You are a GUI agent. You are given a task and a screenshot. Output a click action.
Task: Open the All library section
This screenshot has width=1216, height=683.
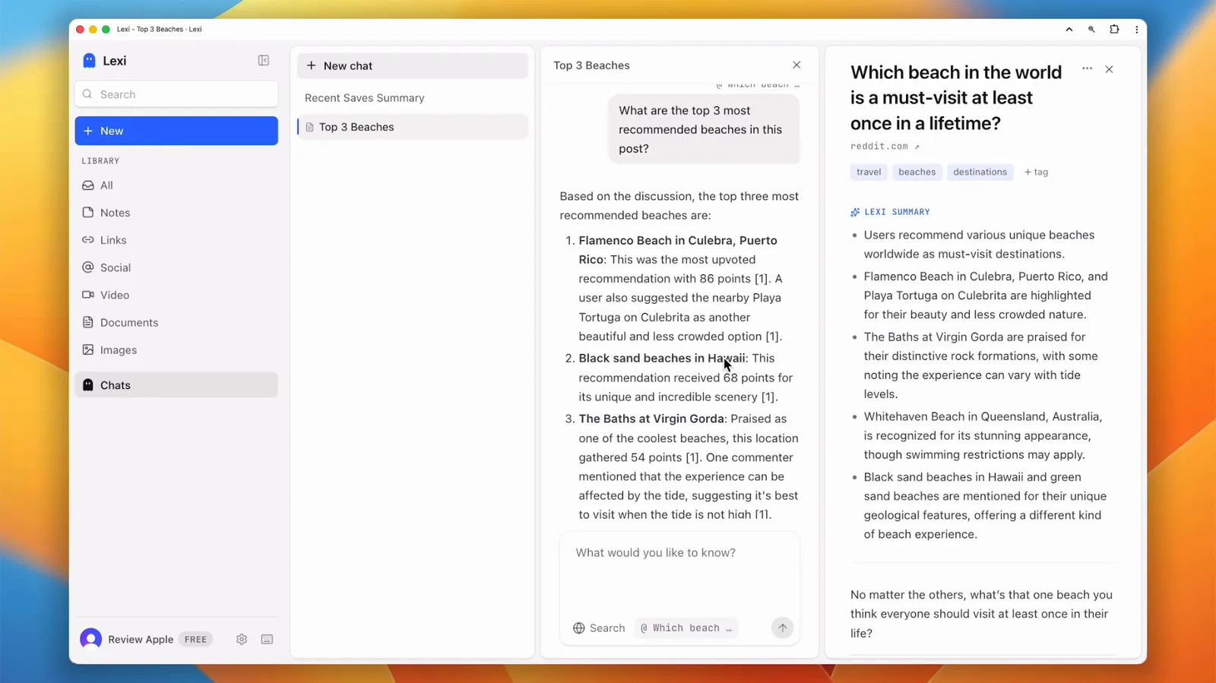point(176,185)
